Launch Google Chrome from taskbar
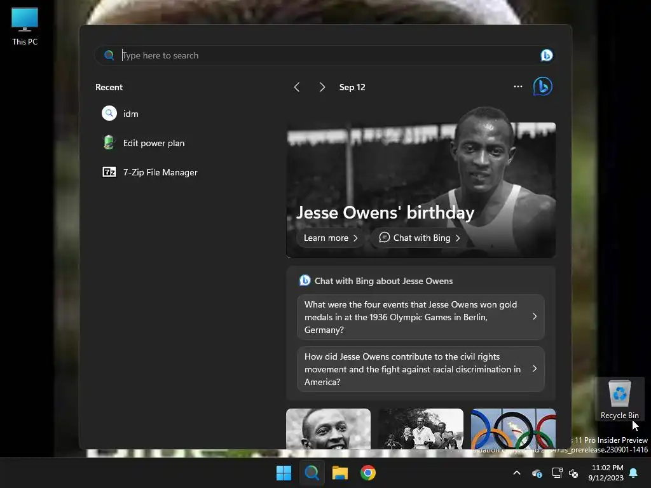 pos(368,473)
